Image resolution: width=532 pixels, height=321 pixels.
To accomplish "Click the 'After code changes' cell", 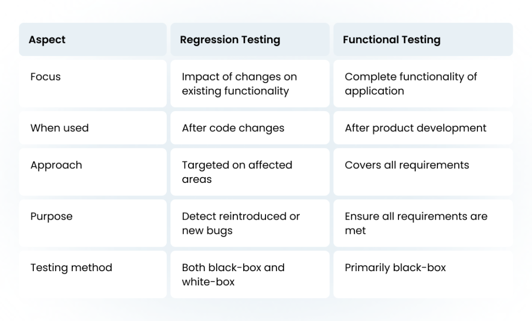I will pyautogui.click(x=250, y=128).
